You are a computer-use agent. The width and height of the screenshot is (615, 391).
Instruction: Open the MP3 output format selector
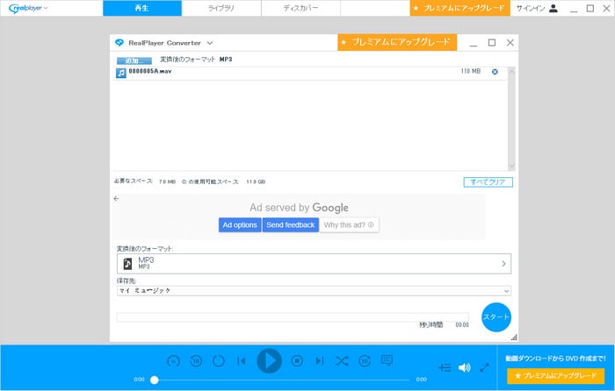(314, 264)
